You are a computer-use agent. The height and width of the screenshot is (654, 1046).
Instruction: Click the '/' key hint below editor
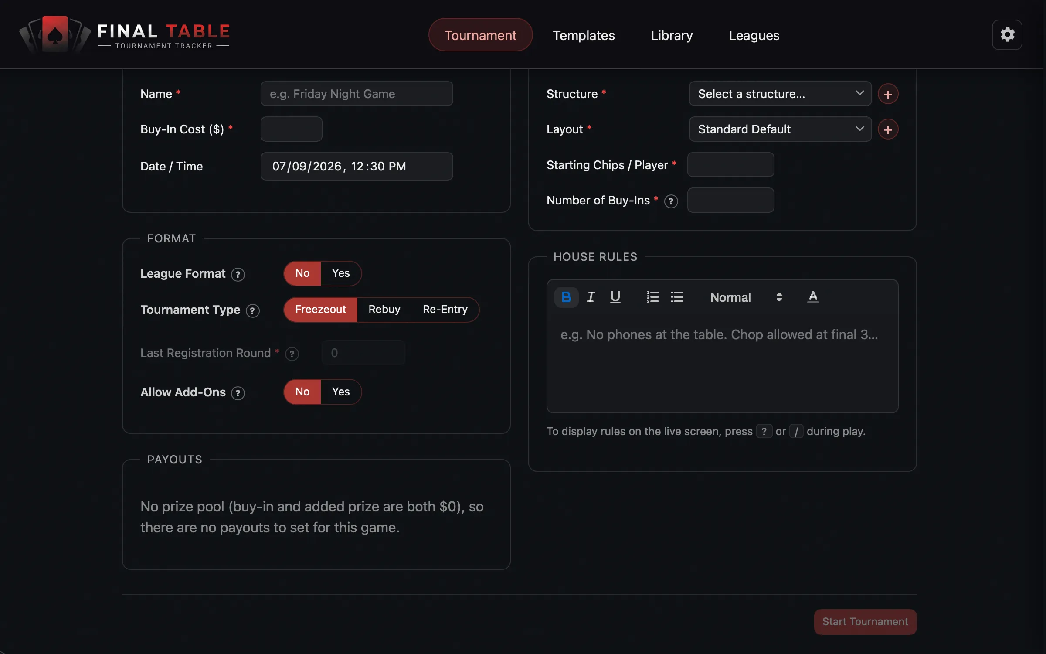(796, 431)
